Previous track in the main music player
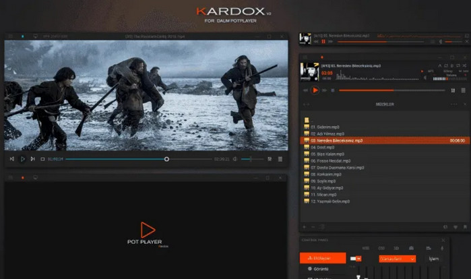 pos(305,90)
